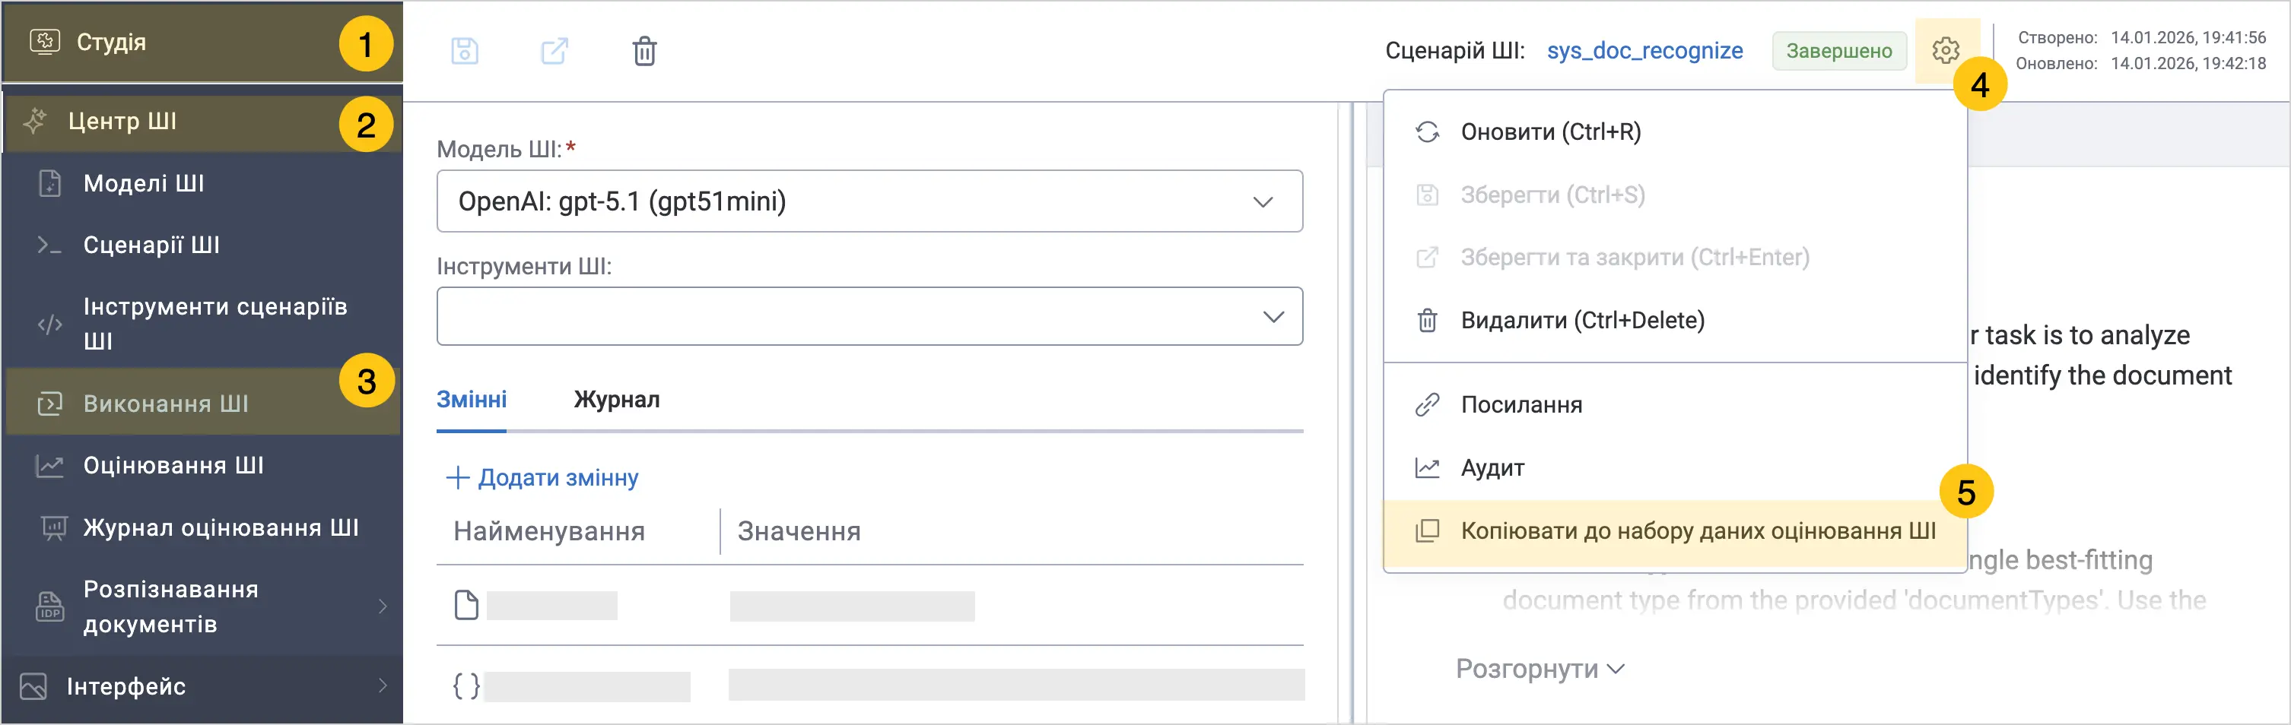Click the Модель ШІ dropdown arrow
Screen dimensions: 2291x725
[1263, 201]
